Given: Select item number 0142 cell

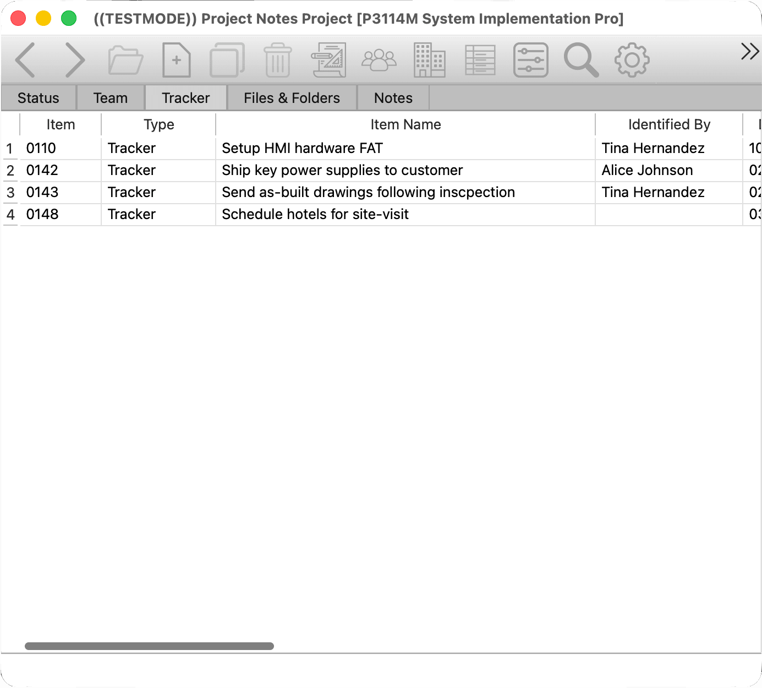Looking at the screenshot, I should (61, 171).
